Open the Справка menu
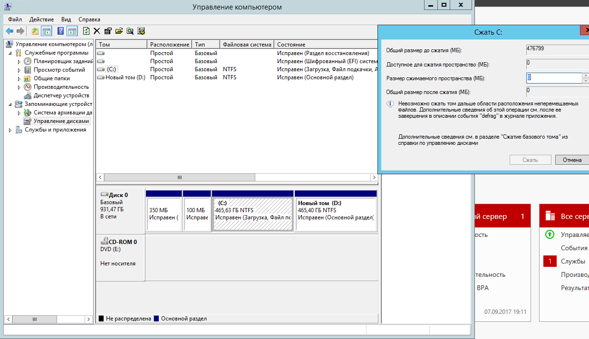Image resolution: width=589 pixels, height=339 pixels. [x=89, y=19]
